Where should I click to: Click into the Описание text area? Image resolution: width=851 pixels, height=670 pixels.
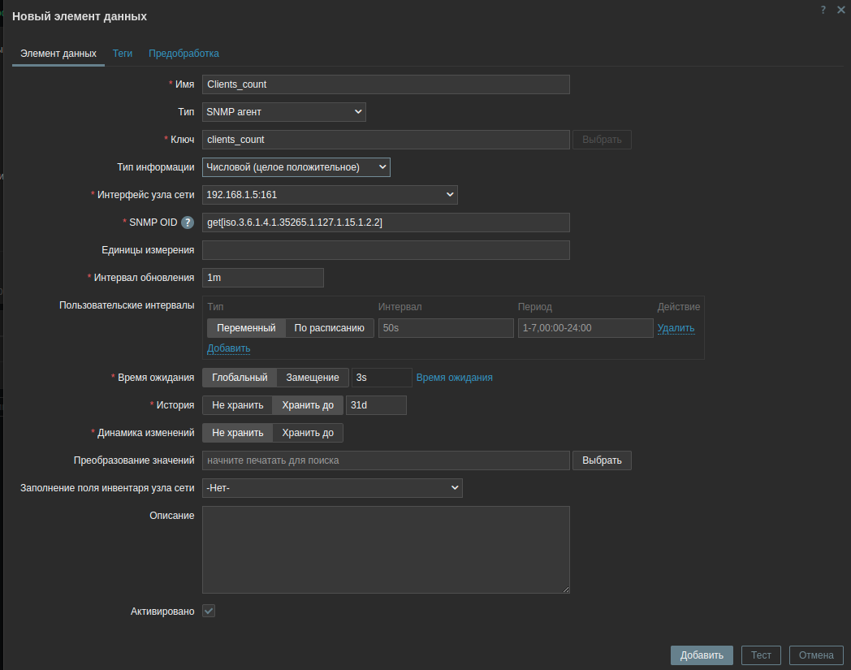click(386, 550)
